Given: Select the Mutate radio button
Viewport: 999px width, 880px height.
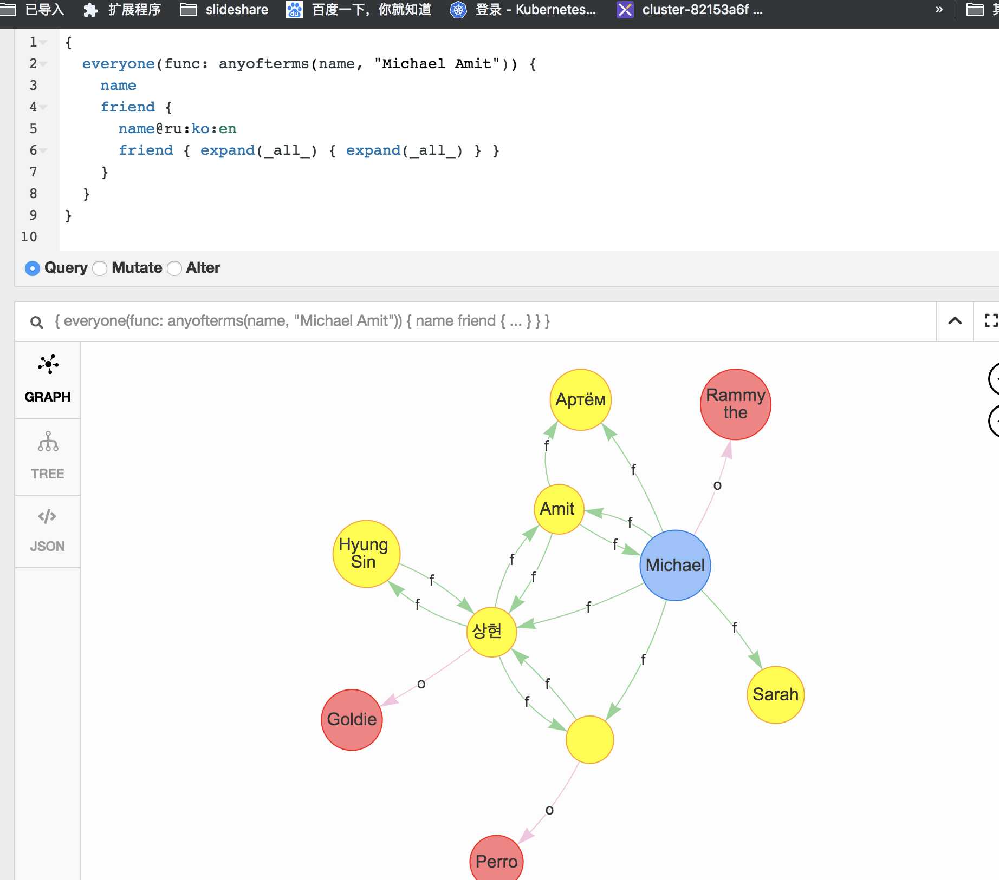Looking at the screenshot, I should [100, 268].
